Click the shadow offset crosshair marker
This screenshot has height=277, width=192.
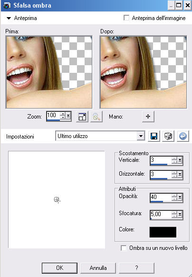point(57,200)
